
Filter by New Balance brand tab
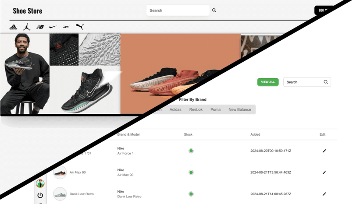tap(240, 109)
